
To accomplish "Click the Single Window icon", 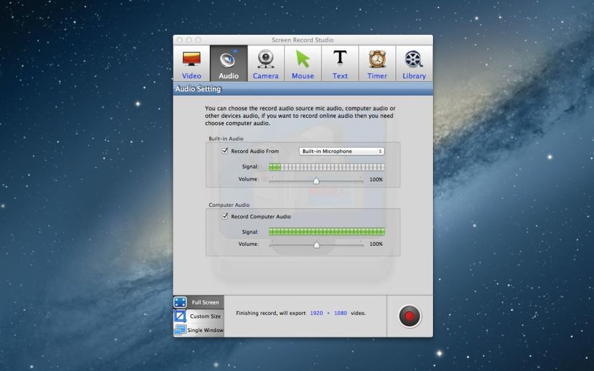I will [x=180, y=329].
